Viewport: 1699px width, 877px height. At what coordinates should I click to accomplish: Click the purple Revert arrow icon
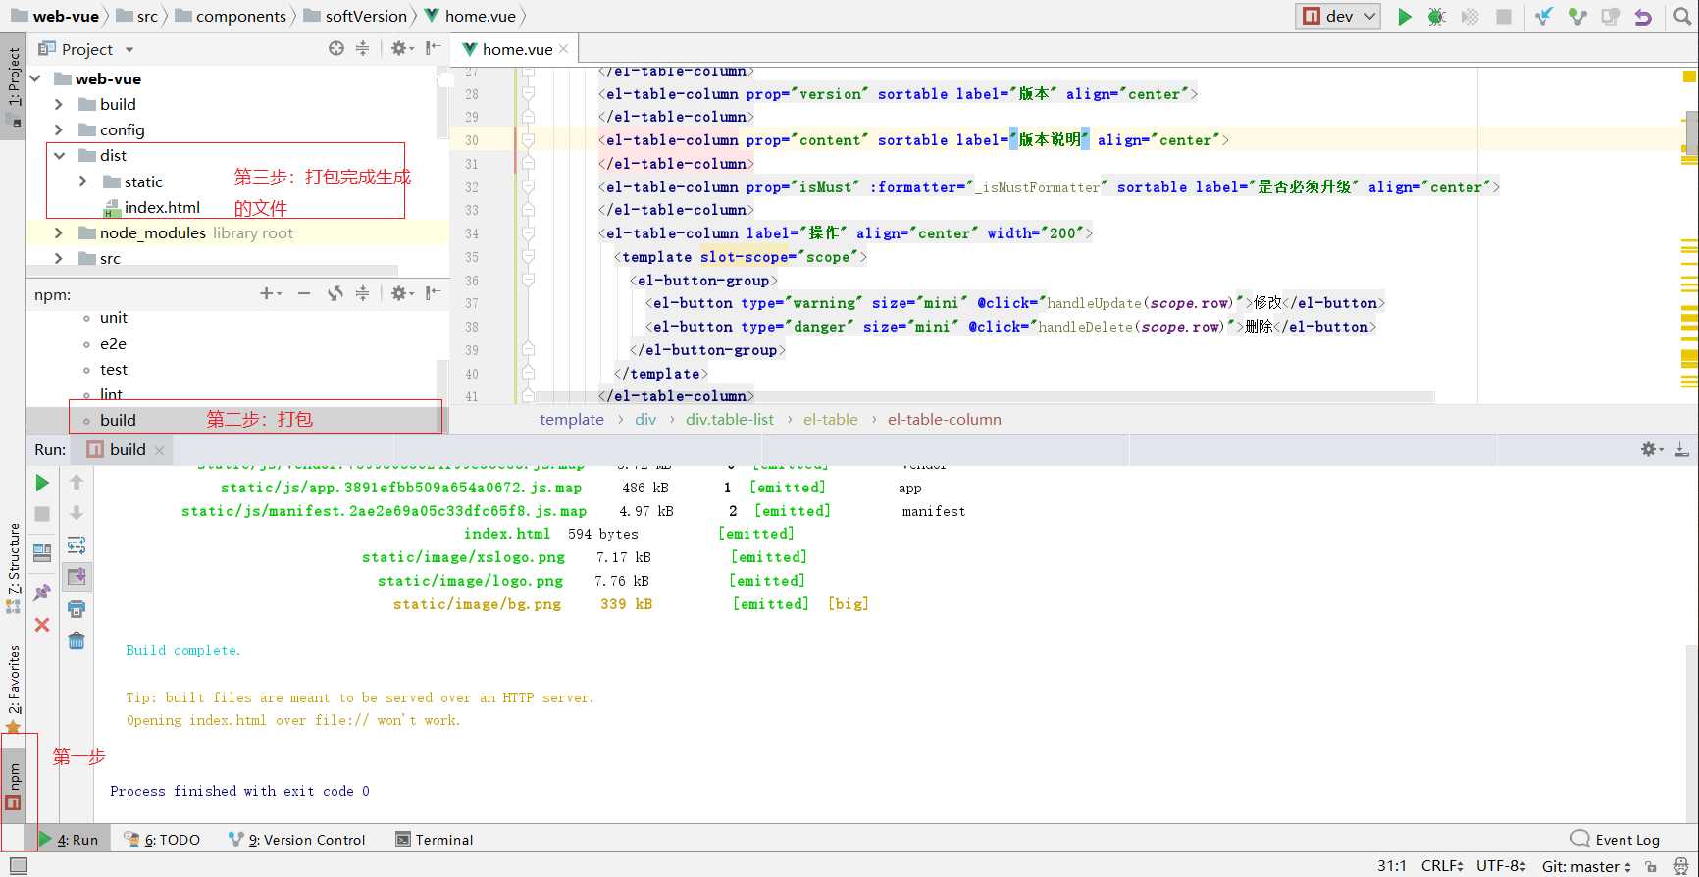pos(1643,17)
